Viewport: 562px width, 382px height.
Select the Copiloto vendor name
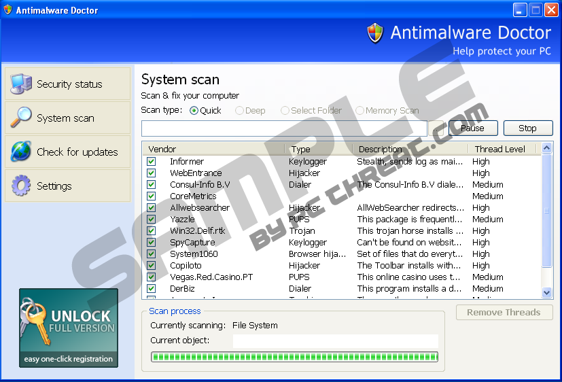[x=186, y=266]
